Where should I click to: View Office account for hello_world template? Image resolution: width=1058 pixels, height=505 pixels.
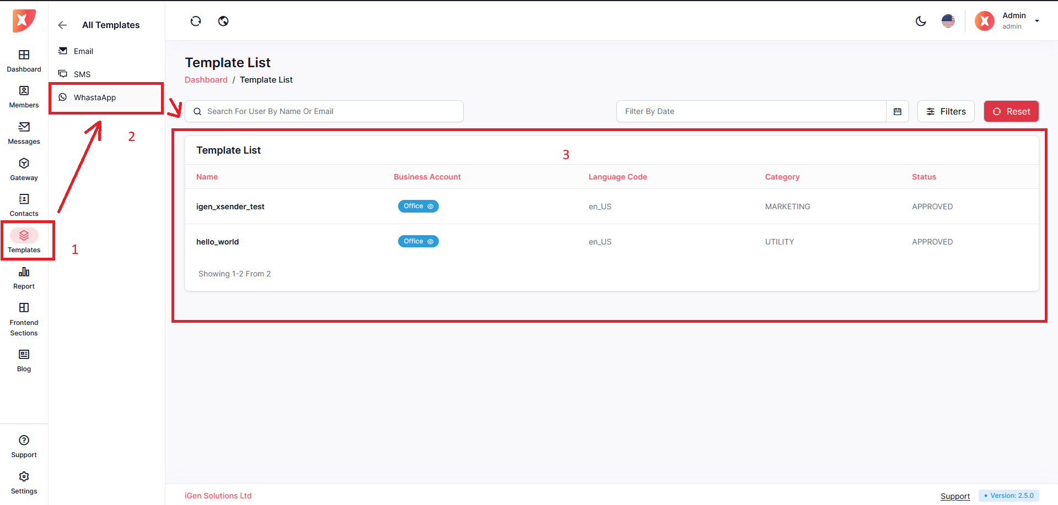click(x=418, y=241)
